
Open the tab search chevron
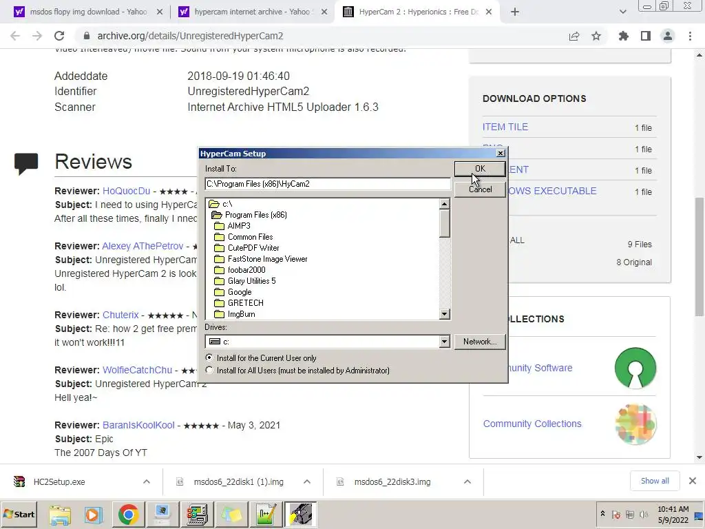click(622, 12)
